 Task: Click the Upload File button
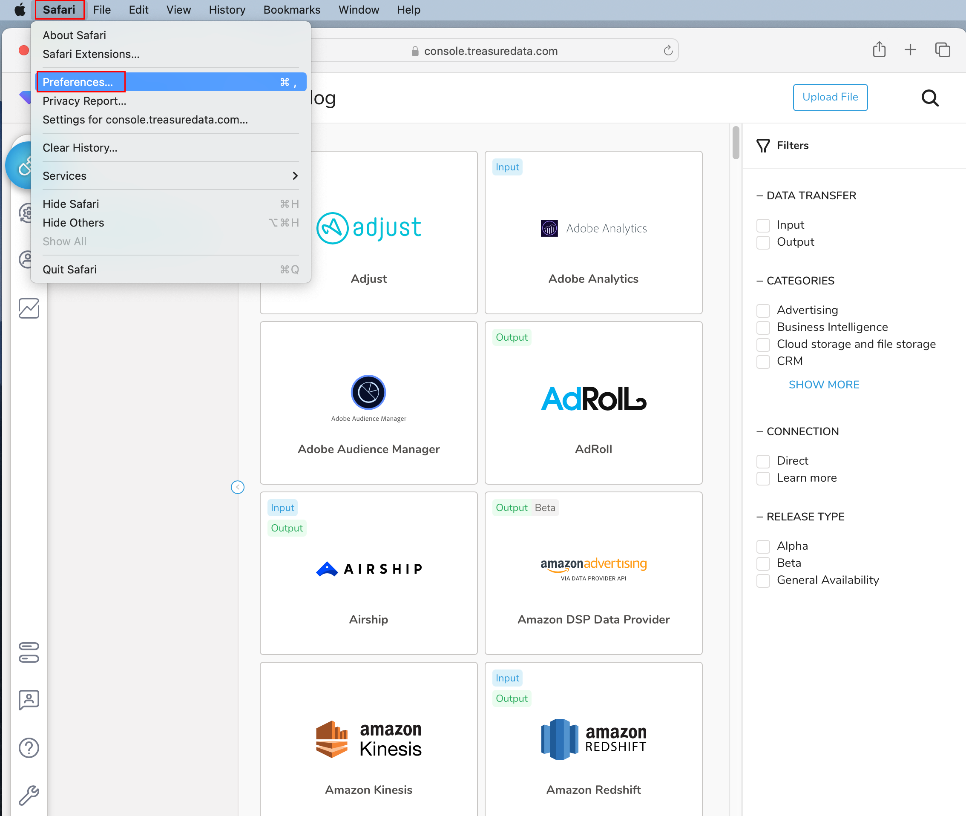(830, 97)
